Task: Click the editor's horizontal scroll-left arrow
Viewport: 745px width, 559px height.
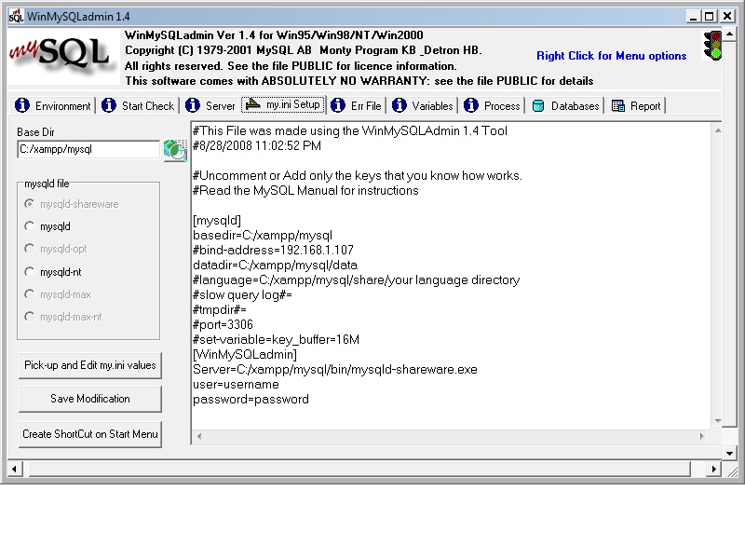Action: pos(199,436)
